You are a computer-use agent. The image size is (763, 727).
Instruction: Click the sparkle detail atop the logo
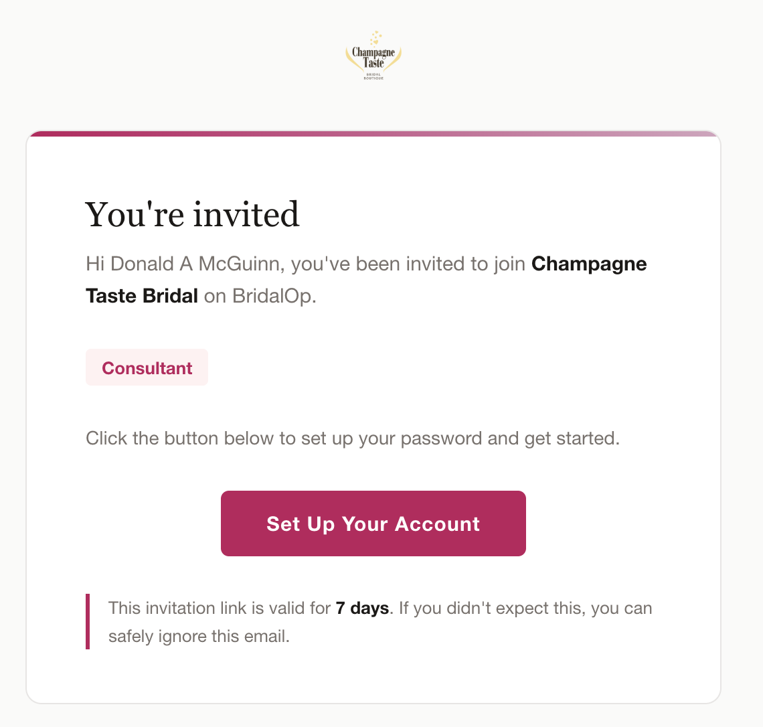[x=376, y=38]
